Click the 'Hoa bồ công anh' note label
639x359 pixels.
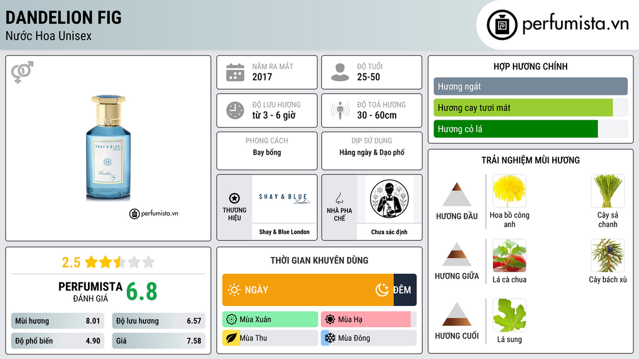pyautogui.click(x=509, y=220)
